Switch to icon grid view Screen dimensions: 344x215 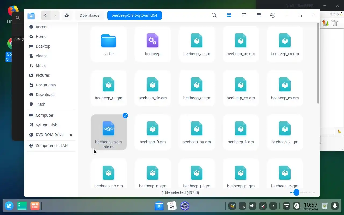(229, 16)
